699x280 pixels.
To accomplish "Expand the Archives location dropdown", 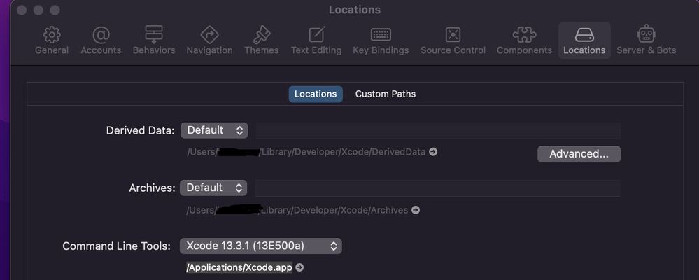I will [x=213, y=188].
